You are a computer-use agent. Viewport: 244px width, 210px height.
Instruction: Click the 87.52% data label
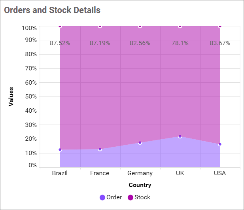(60, 43)
